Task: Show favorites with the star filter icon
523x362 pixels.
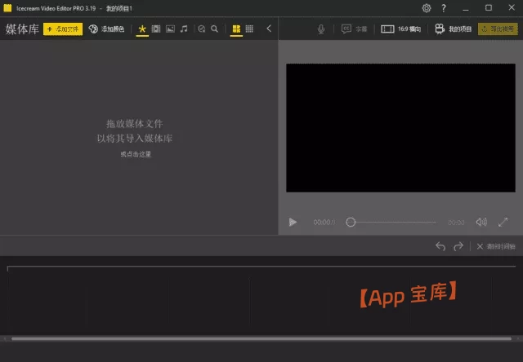Action: coord(142,29)
